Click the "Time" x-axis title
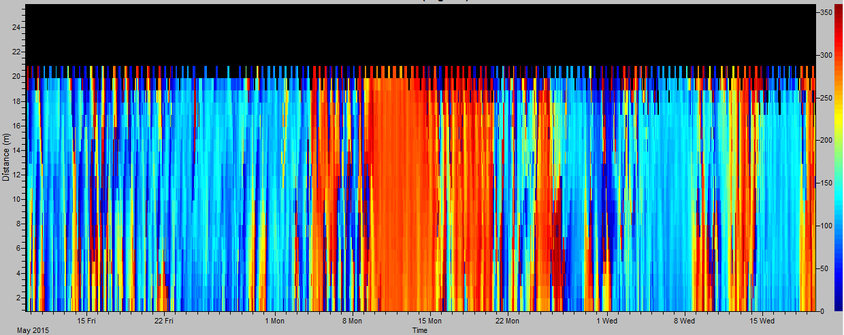The height and width of the screenshot is (335, 844). (420, 330)
